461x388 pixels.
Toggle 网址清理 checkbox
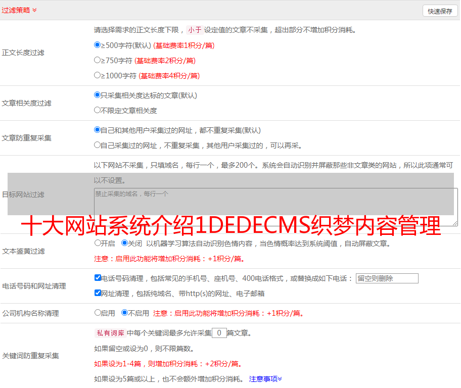[x=98, y=293]
